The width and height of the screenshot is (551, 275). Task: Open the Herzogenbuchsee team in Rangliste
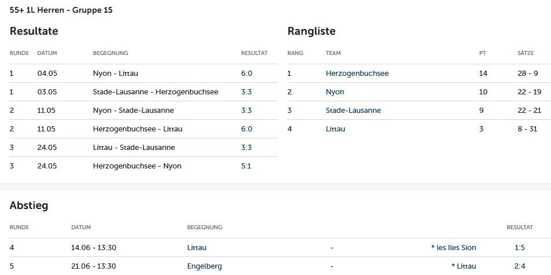coord(357,74)
